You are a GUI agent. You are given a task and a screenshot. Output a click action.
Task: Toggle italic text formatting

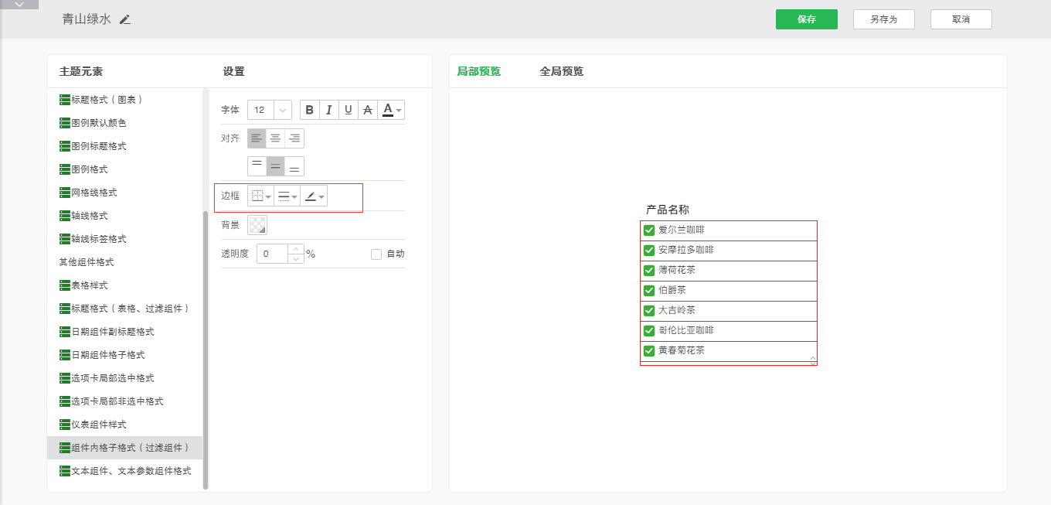click(329, 110)
